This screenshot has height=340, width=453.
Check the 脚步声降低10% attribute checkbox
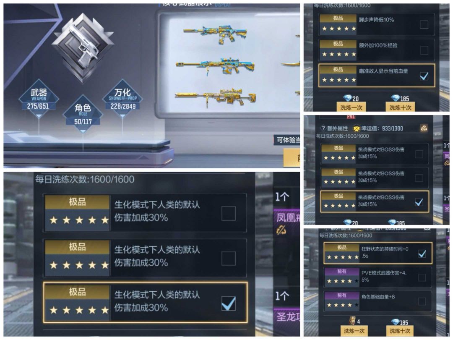(424, 25)
